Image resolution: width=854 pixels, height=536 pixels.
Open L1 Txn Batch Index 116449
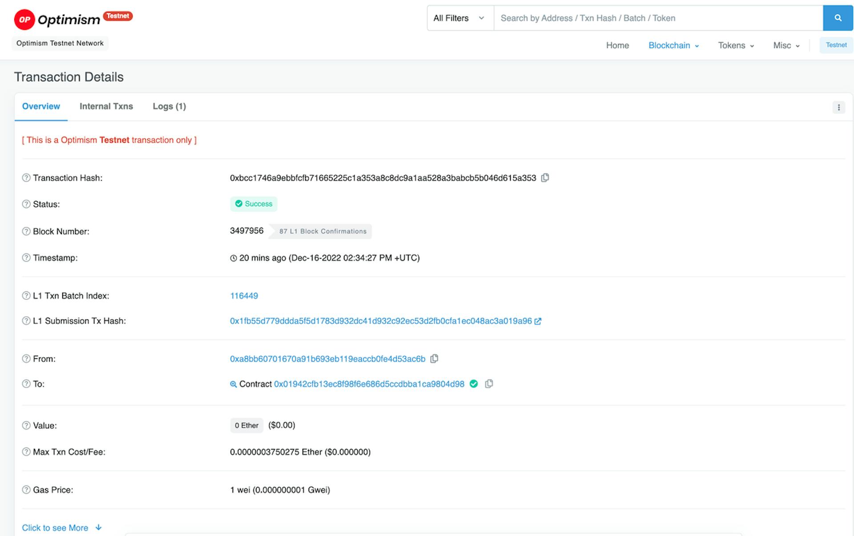pyautogui.click(x=244, y=296)
